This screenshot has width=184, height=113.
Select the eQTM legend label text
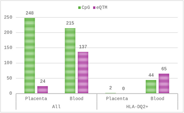102,7
